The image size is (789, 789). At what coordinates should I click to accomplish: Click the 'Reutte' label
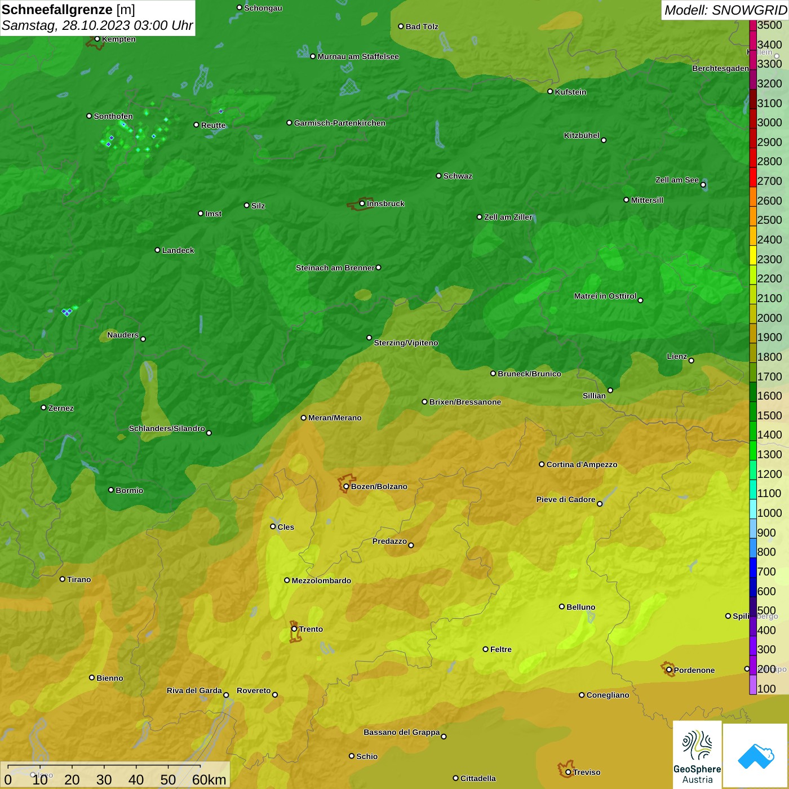(x=213, y=125)
